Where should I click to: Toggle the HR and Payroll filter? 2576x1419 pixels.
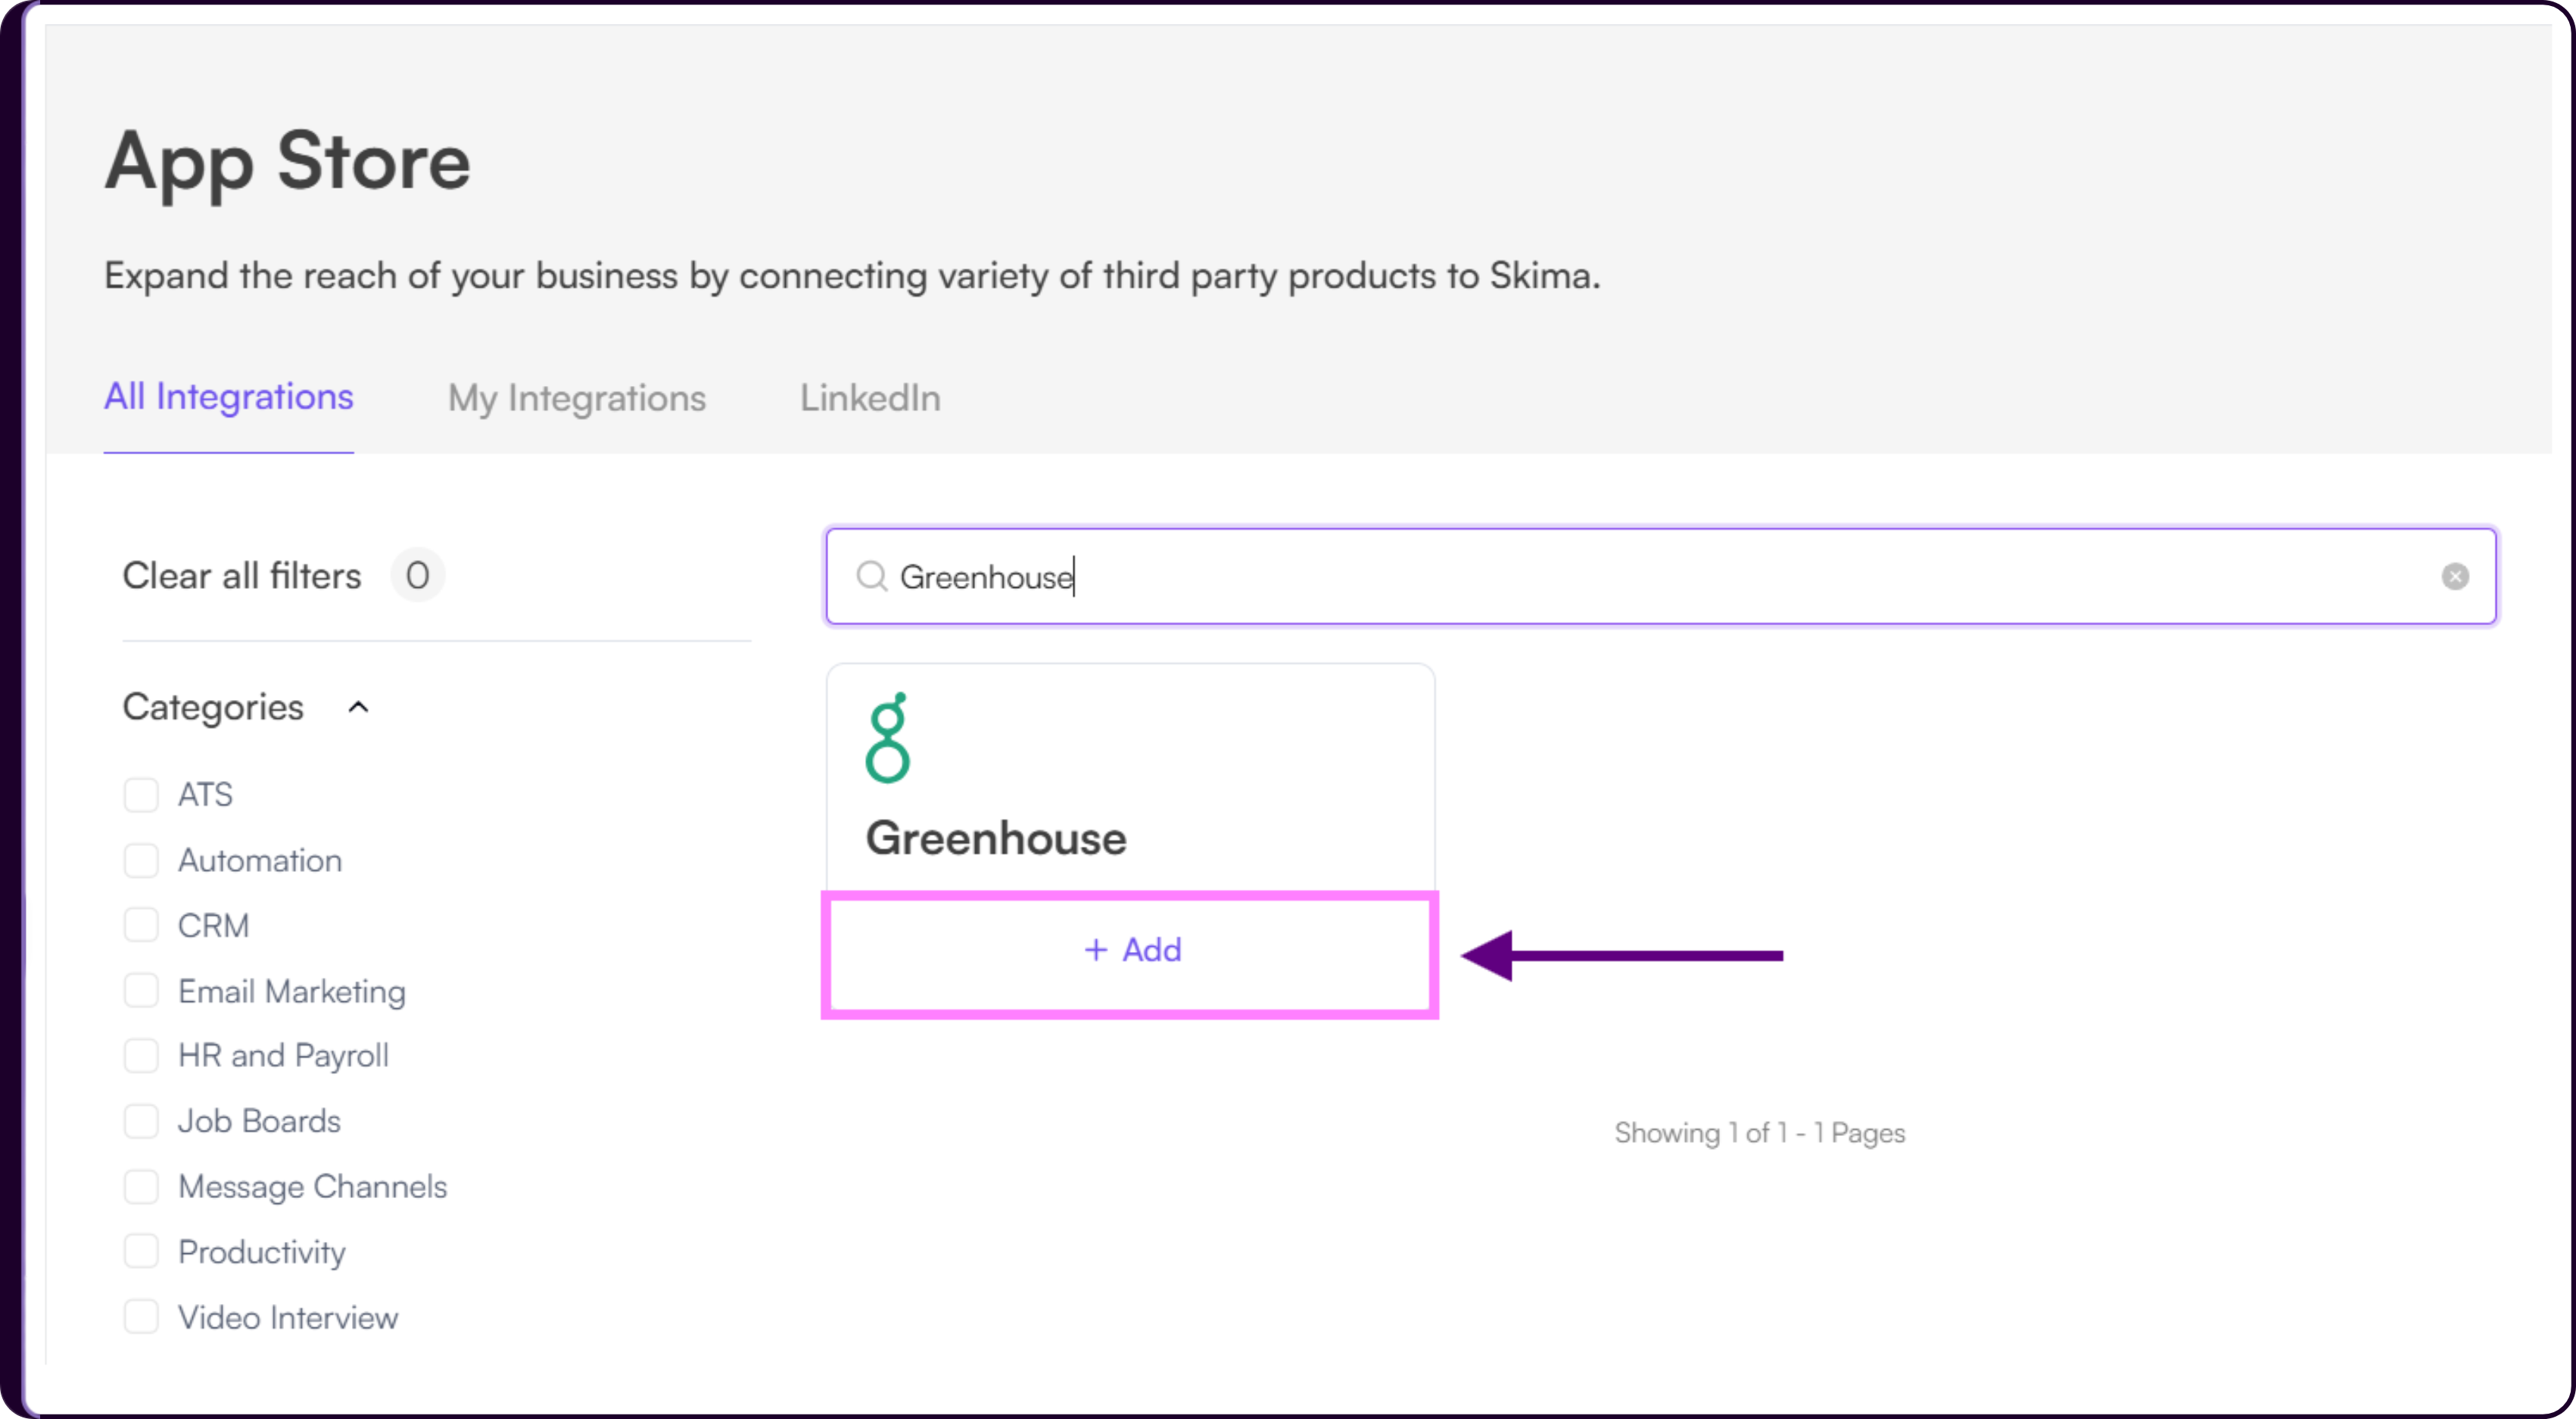coord(141,1056)
